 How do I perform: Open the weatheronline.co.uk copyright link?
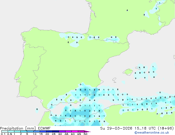point(152,133)
